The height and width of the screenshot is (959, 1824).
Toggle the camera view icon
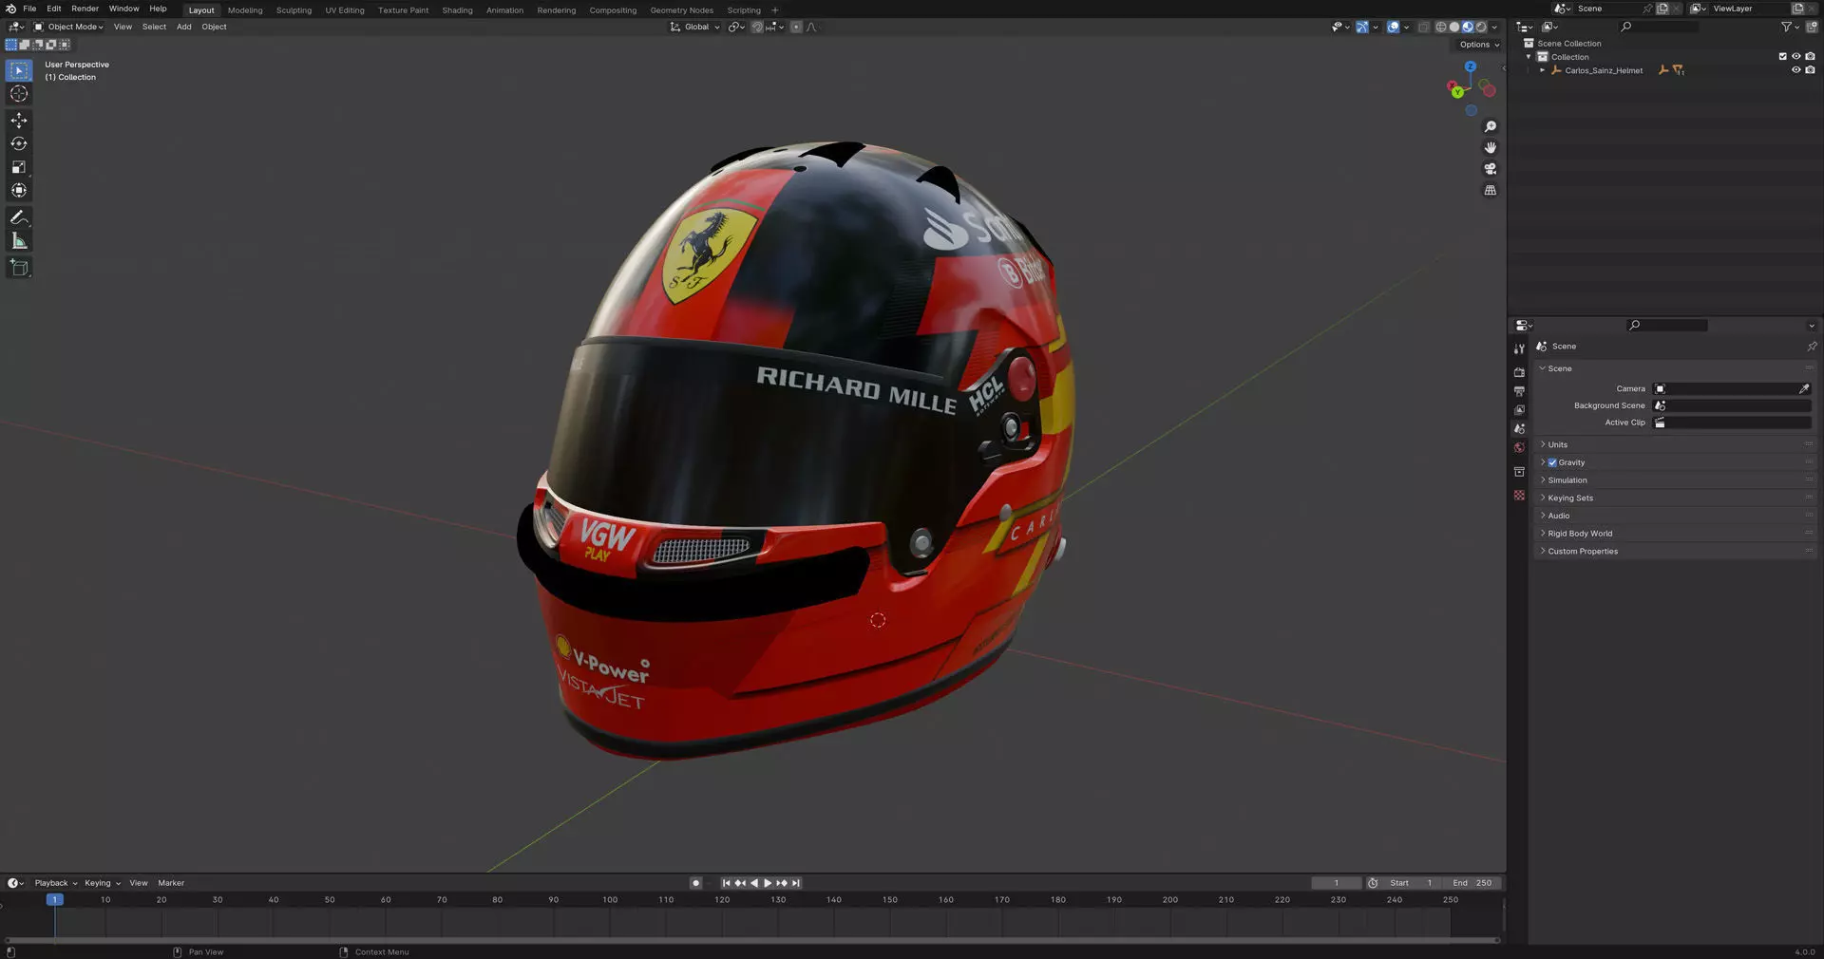pyautogui.click(x=1491, y=169)
